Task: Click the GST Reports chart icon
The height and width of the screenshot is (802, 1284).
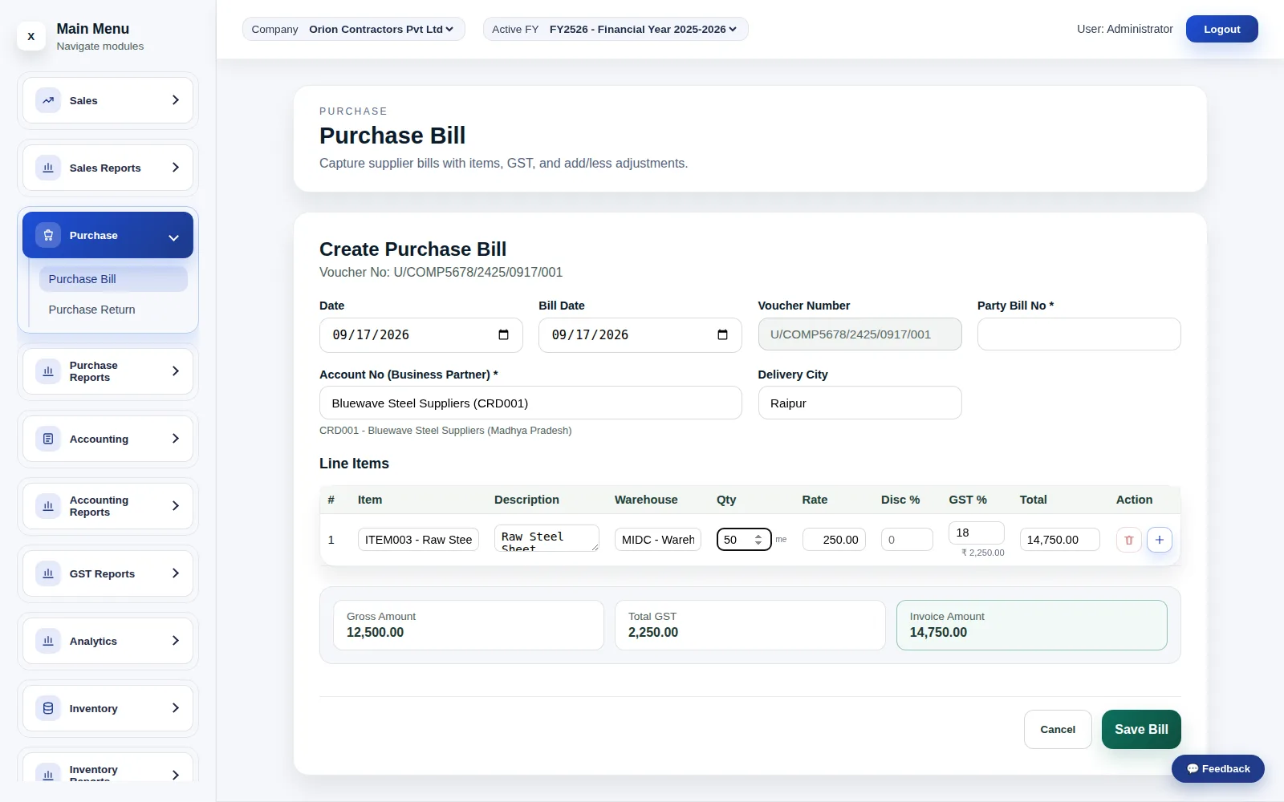Action: coord(48,573)
